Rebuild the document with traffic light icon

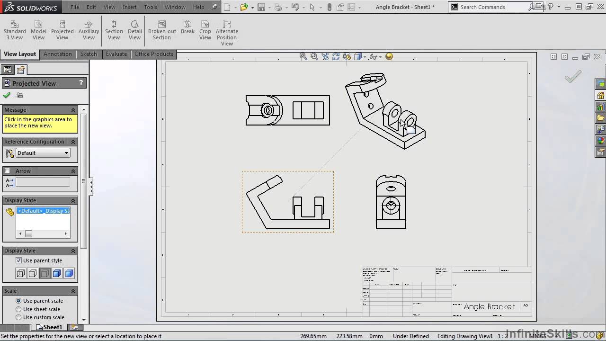[330, 7]
